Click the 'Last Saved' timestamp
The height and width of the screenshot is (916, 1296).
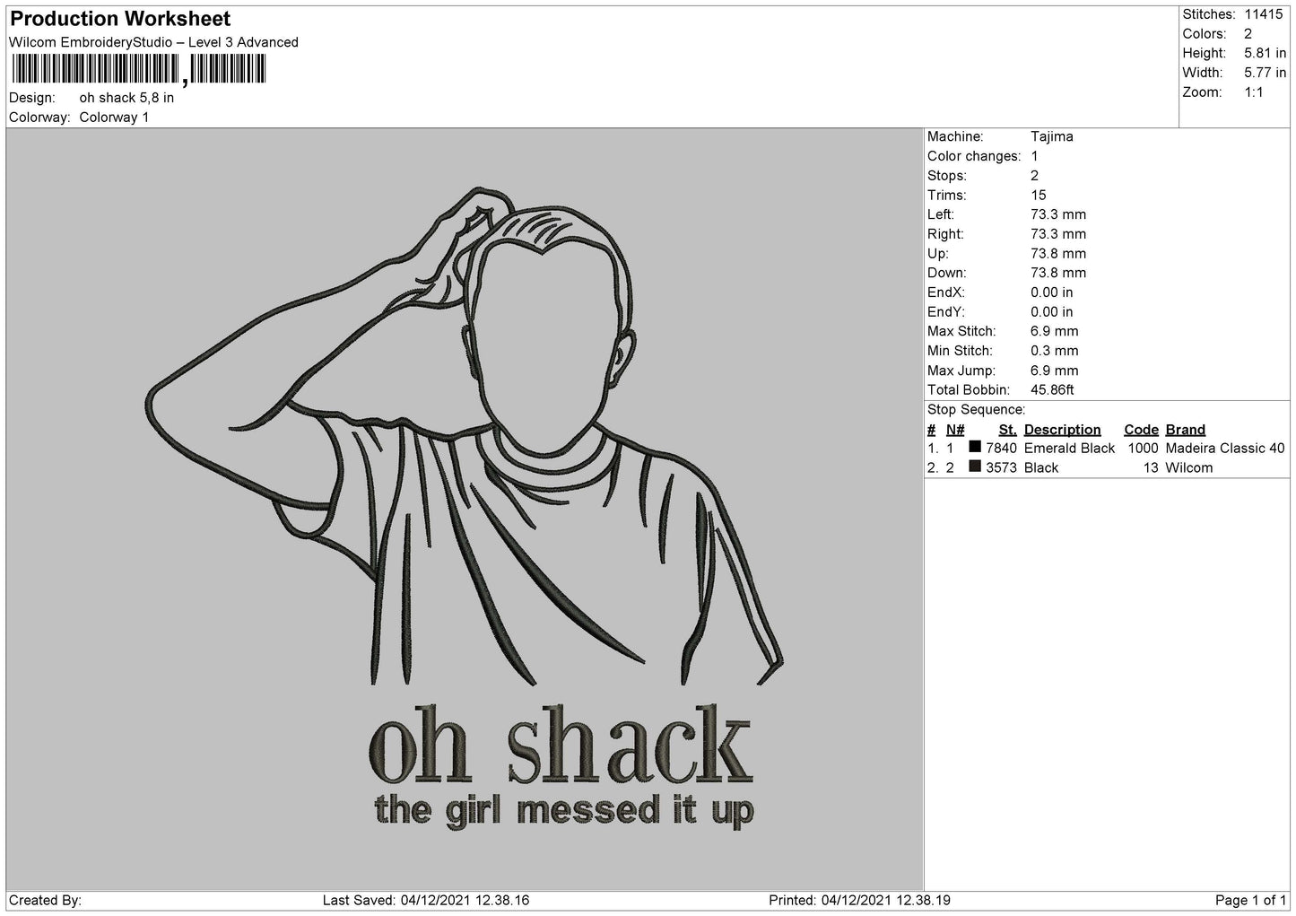point(425,900)
